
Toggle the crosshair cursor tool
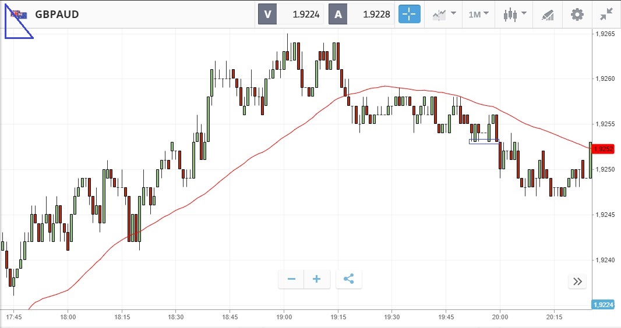point(409,14)
